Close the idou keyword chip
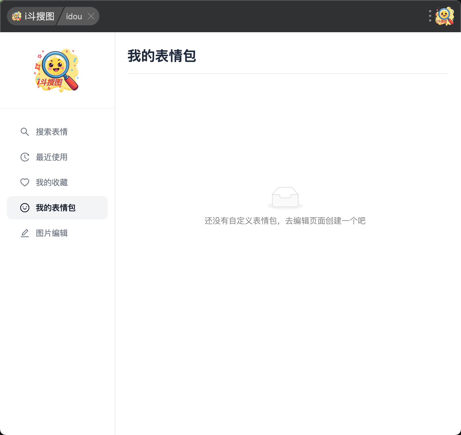This screenshot has height=435, width=461. (x=91, y=16)
